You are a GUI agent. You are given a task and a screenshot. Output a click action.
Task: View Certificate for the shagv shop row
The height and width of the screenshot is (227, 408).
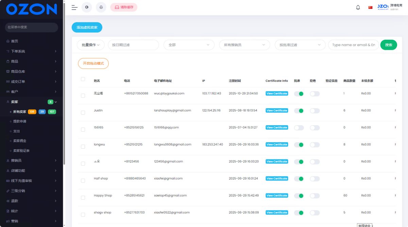tap(277, 212)
